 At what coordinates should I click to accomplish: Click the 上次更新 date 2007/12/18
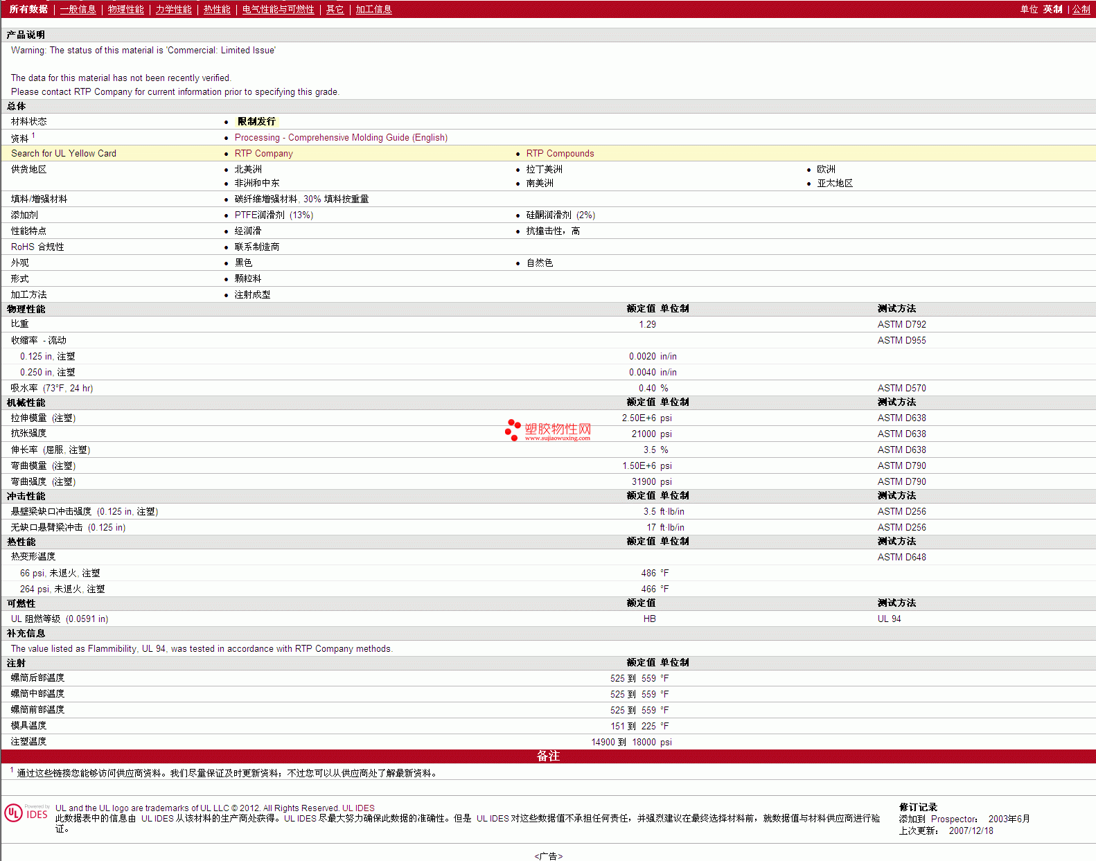pyautogui.click(x=971, y=831)
